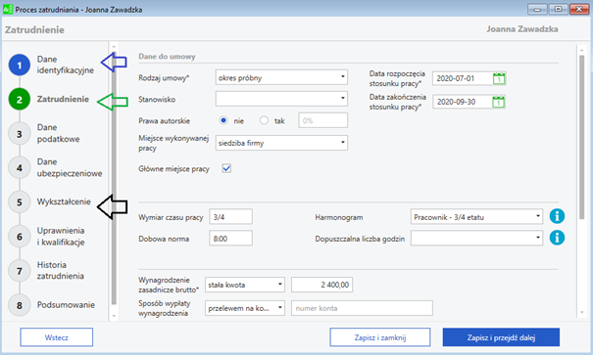Click Zapisz i zamknij button
Image resolution: width=593 pixels, height=355 pixels.
click(x=380, y=337)
